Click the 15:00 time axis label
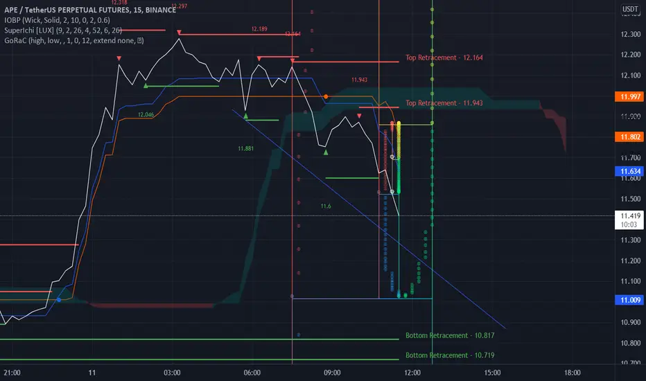 point(492,373)
